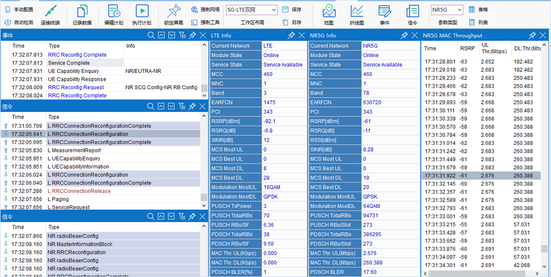
Task: Open filter icon in the 事件 panel header
Action: [182, 35]
